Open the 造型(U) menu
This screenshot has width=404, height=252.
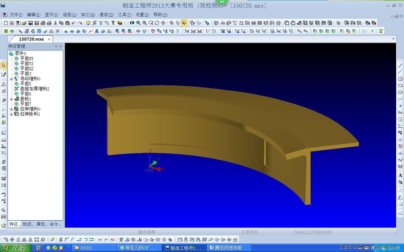point(69,15)
